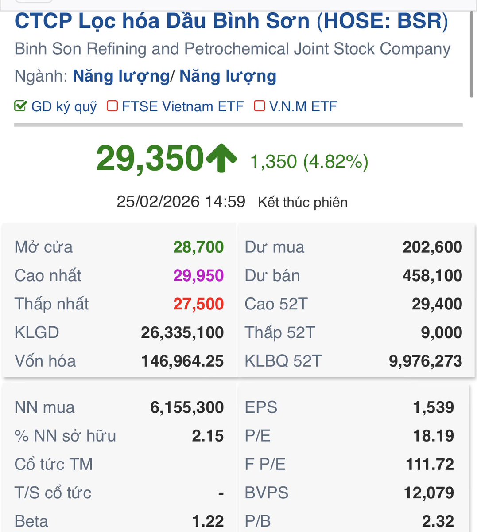This screenshot has height=532, width=477.
Task: Click the P/E value 18.19
Action: (433, 436)
